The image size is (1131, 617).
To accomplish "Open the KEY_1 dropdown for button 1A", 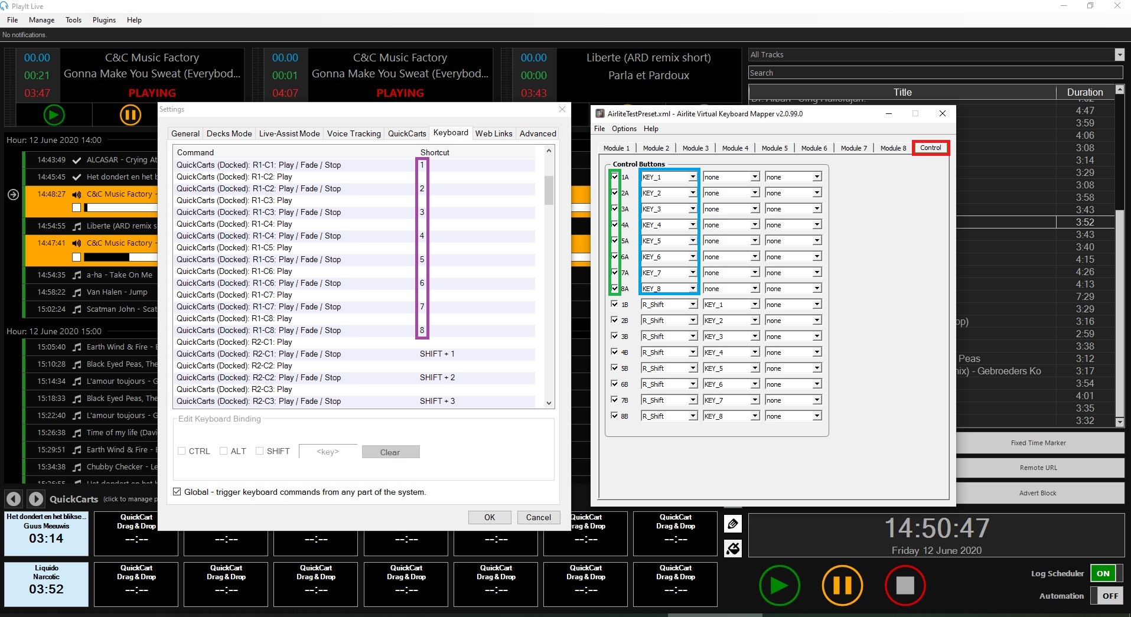I will click(692, 177).
